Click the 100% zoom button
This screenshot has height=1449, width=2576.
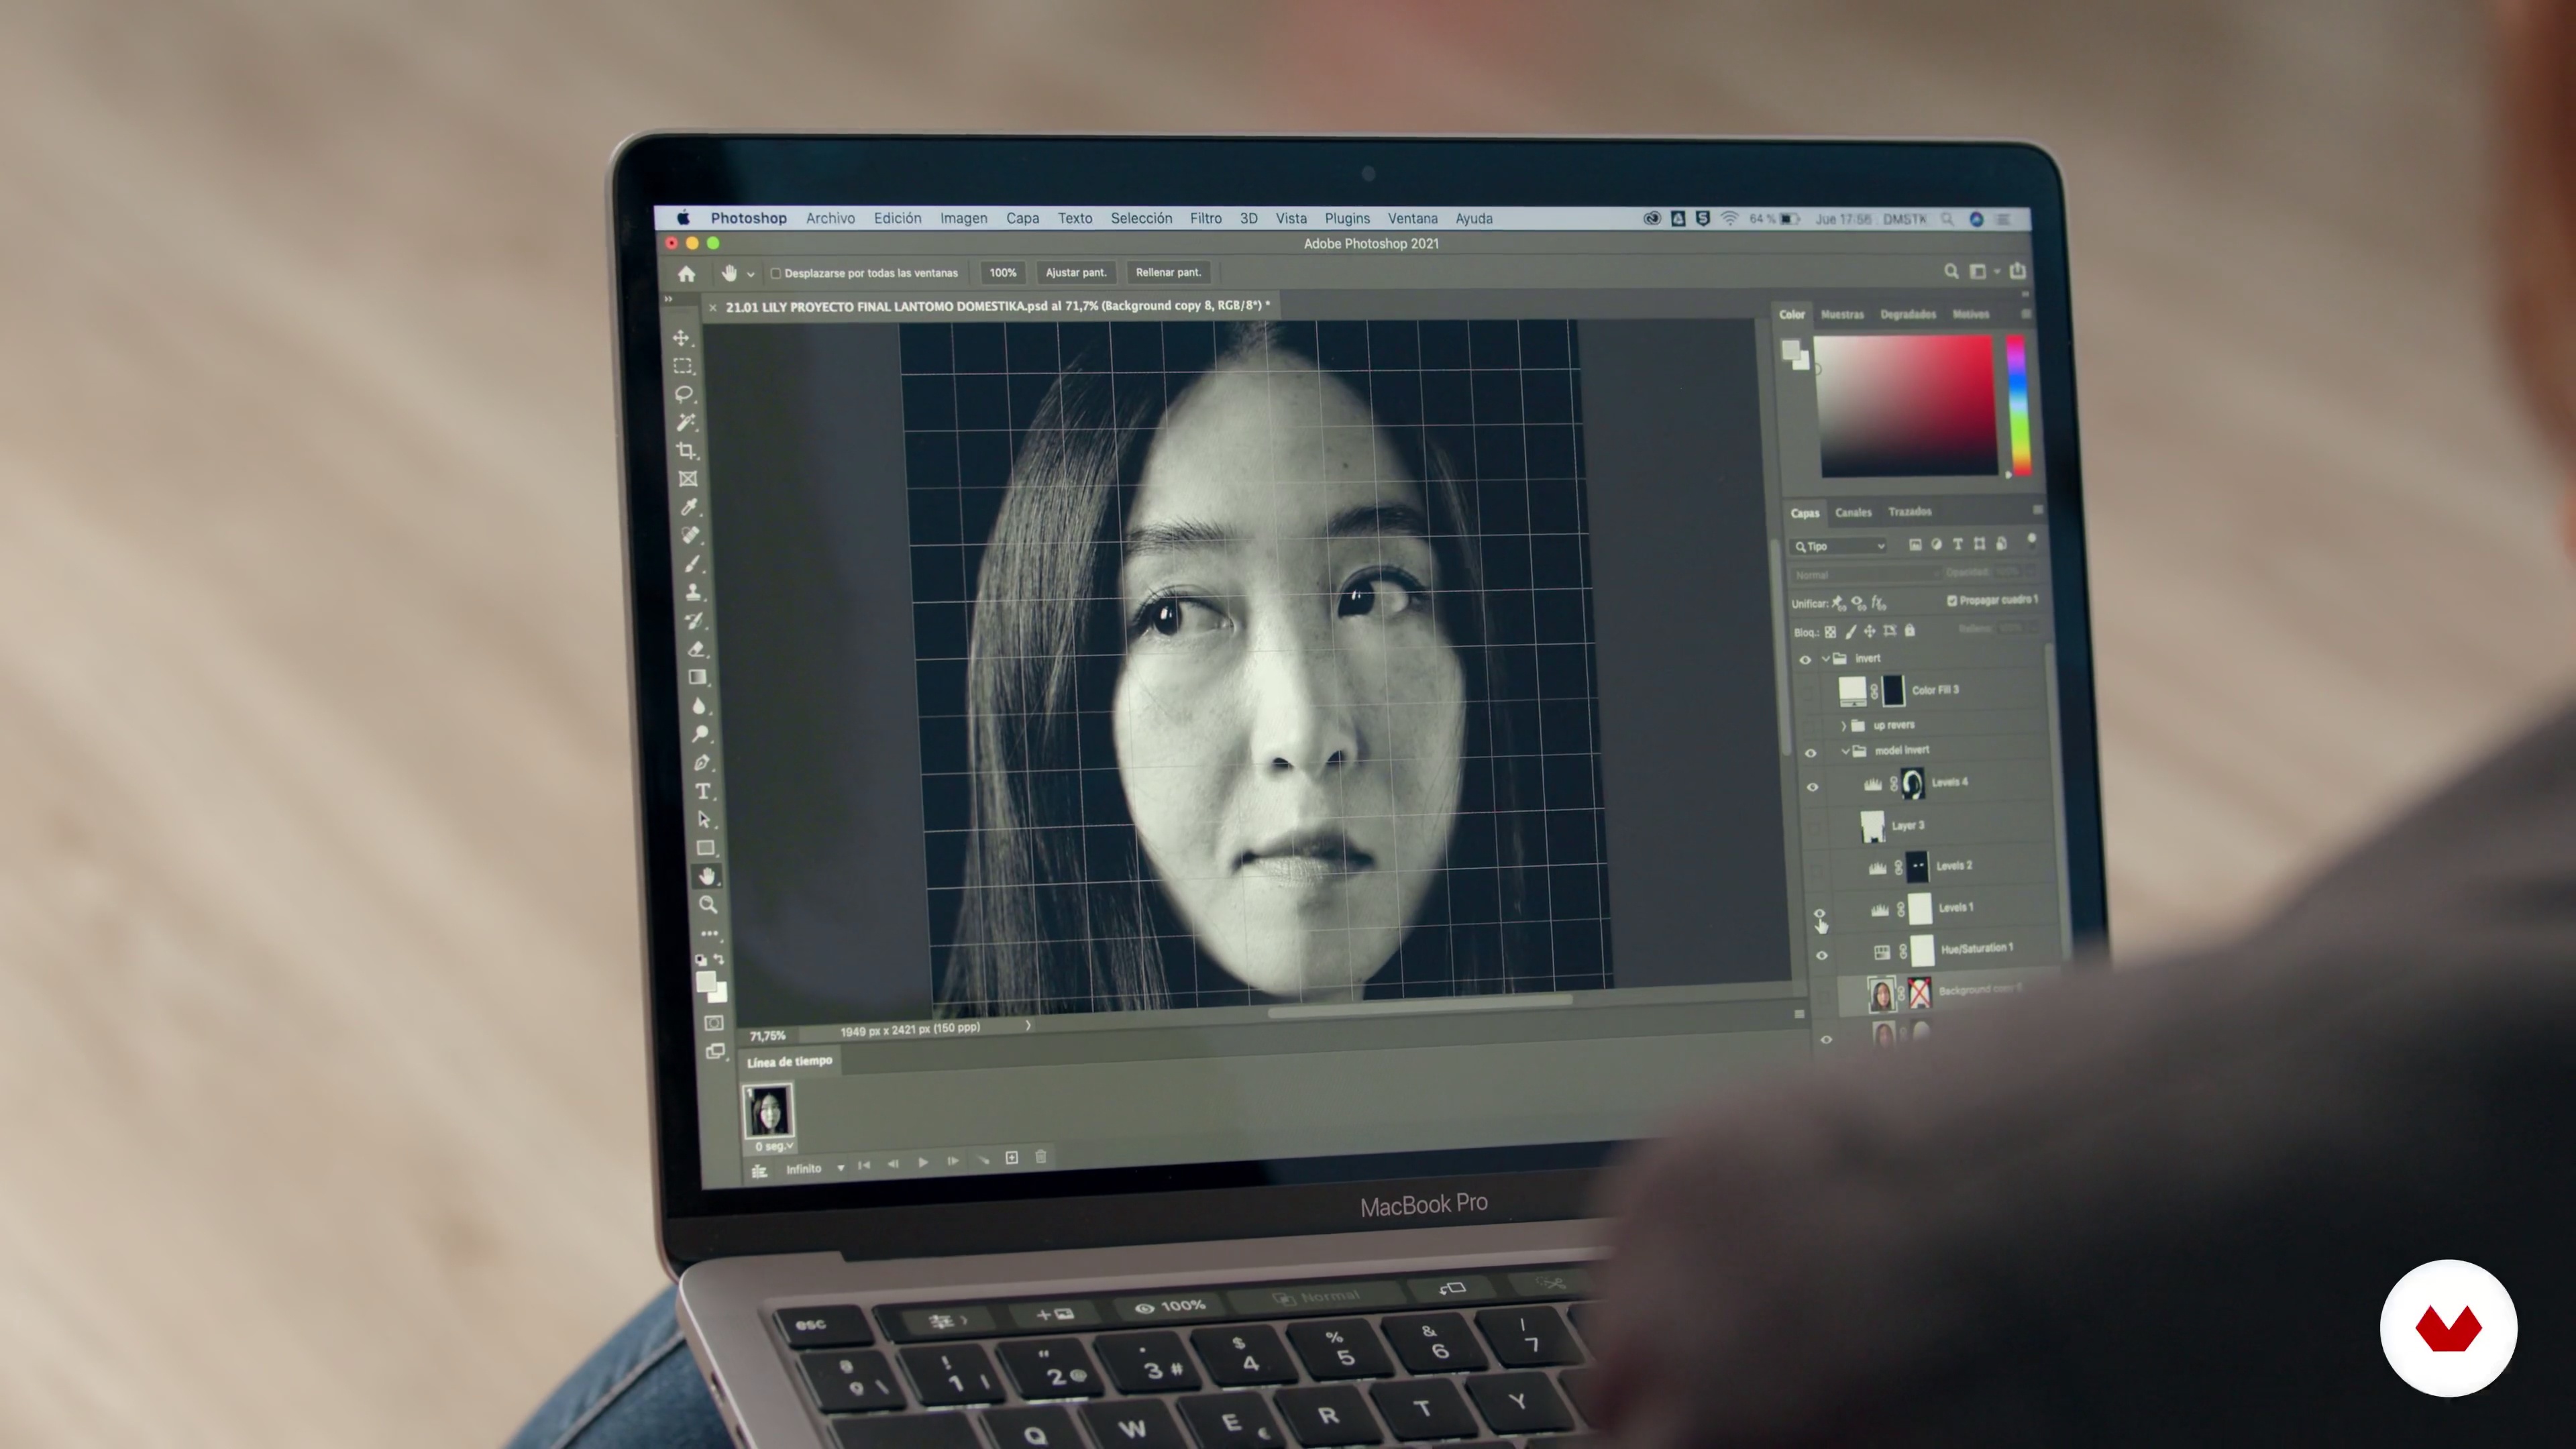point(1002,272)
